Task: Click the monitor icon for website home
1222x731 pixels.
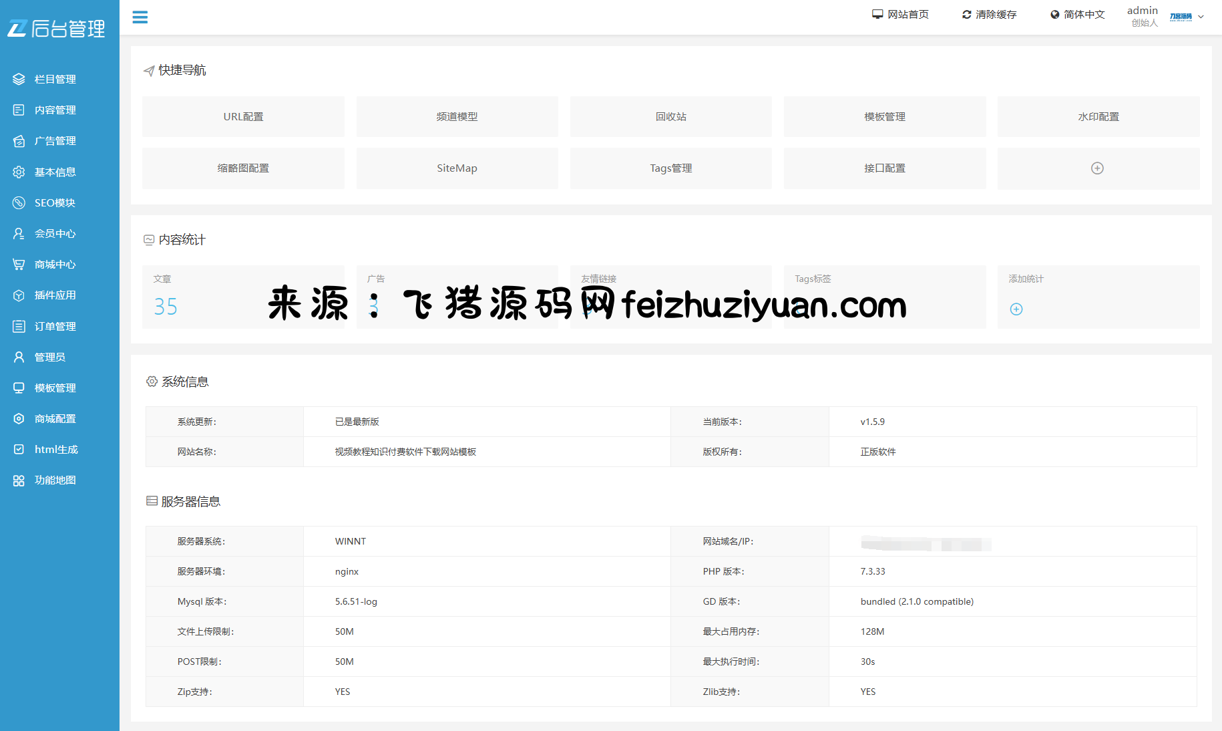Action: (877, 14)
